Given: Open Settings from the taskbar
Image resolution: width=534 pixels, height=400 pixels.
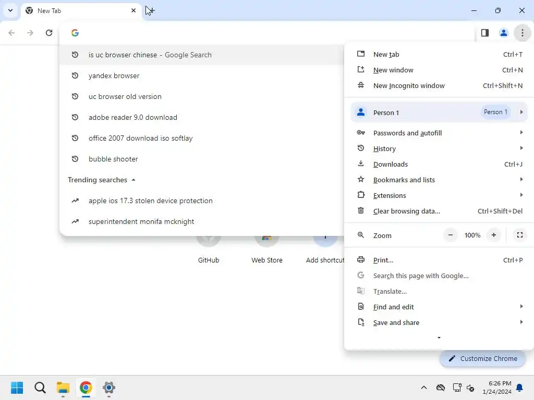Looking at the screenshot, I should click(x=109, y=387).
